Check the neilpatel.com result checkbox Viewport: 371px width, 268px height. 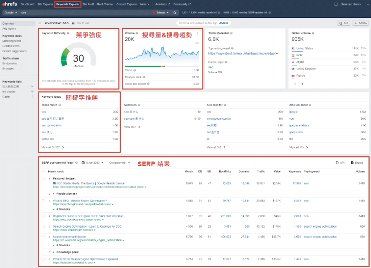(43, 259)
